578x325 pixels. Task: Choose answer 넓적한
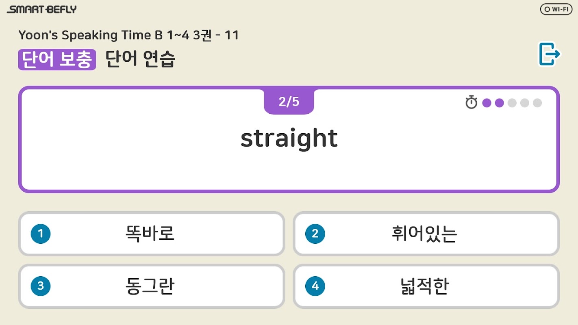click(x=424, y=286)
